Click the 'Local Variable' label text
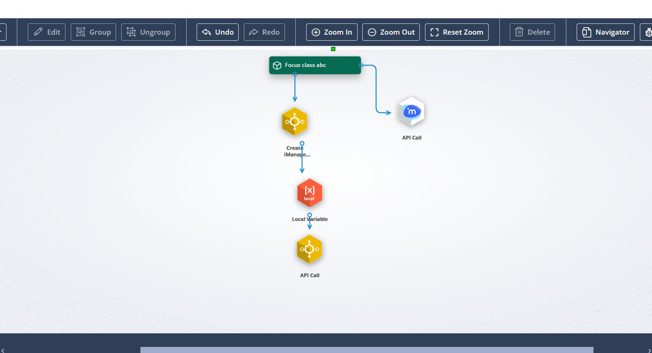Viewport: 652px width, 353px height. click(310, 219)
